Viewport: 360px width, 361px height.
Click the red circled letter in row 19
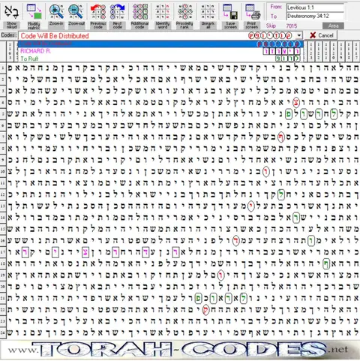point(221,275)
